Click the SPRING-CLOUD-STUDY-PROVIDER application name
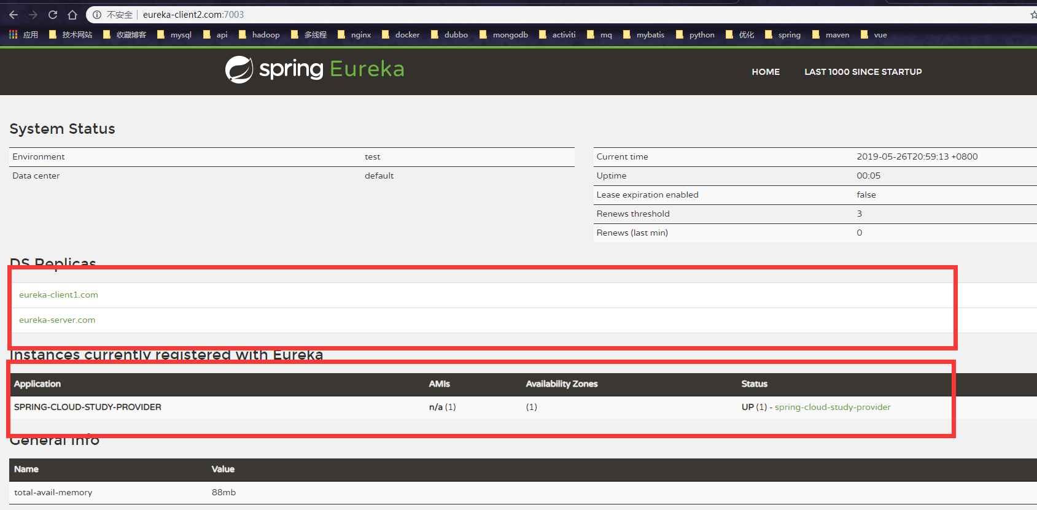The width and height of the screenshot is (1037, 510). (88, 408)
